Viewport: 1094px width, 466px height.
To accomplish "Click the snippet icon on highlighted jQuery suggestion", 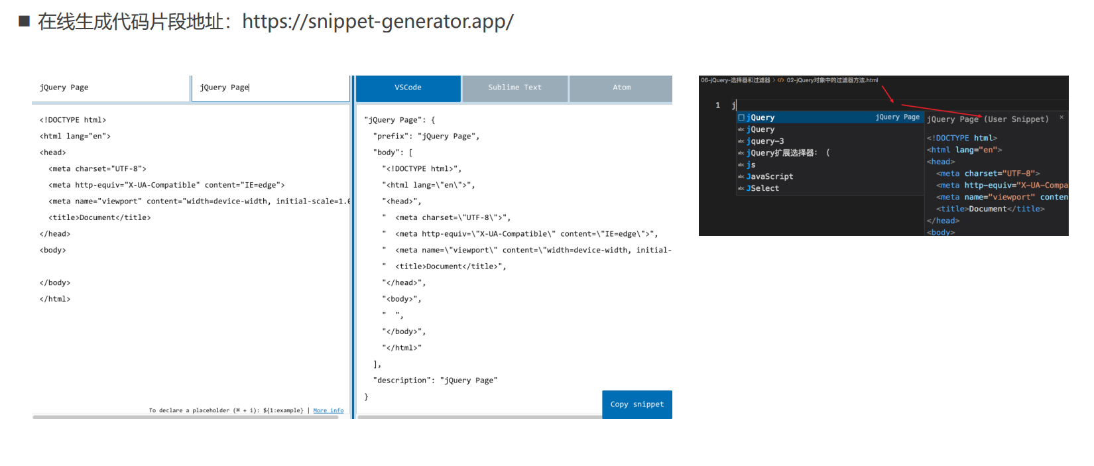I will coord(741,117).
